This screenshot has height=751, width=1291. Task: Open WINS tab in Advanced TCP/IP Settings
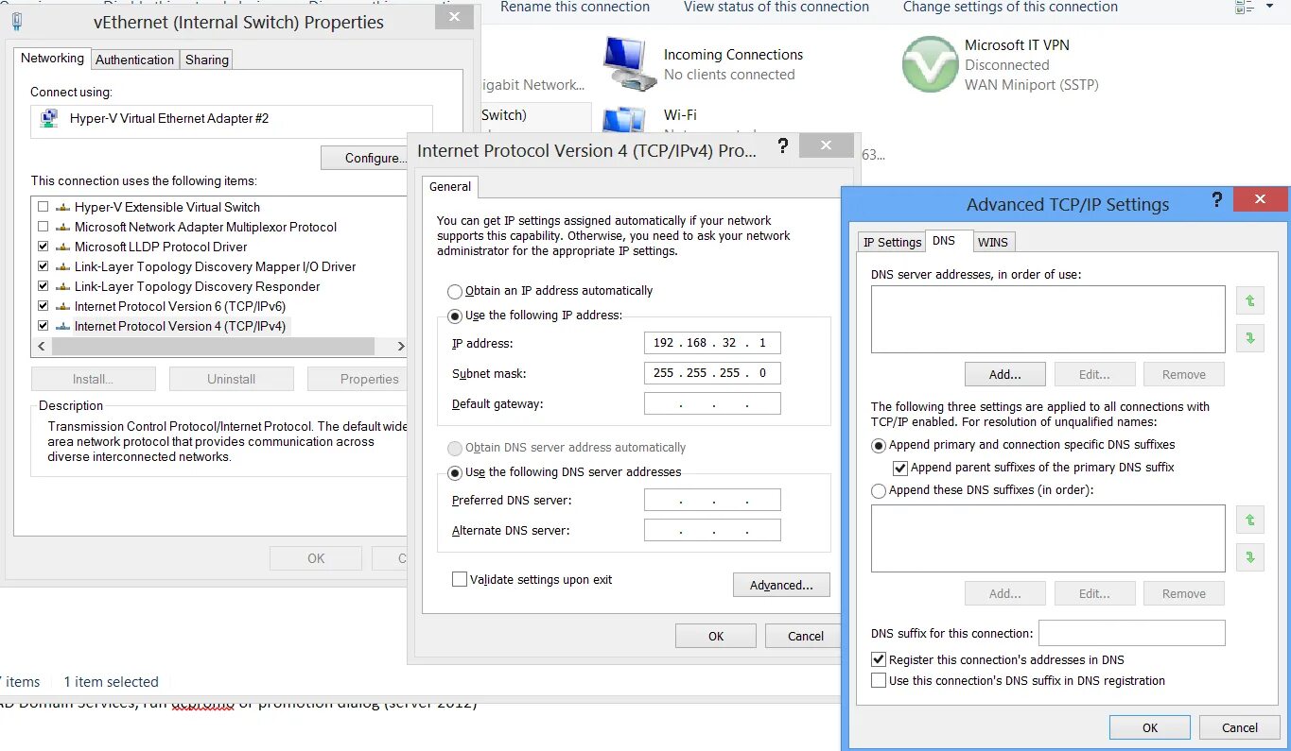[x=993, y=242]
